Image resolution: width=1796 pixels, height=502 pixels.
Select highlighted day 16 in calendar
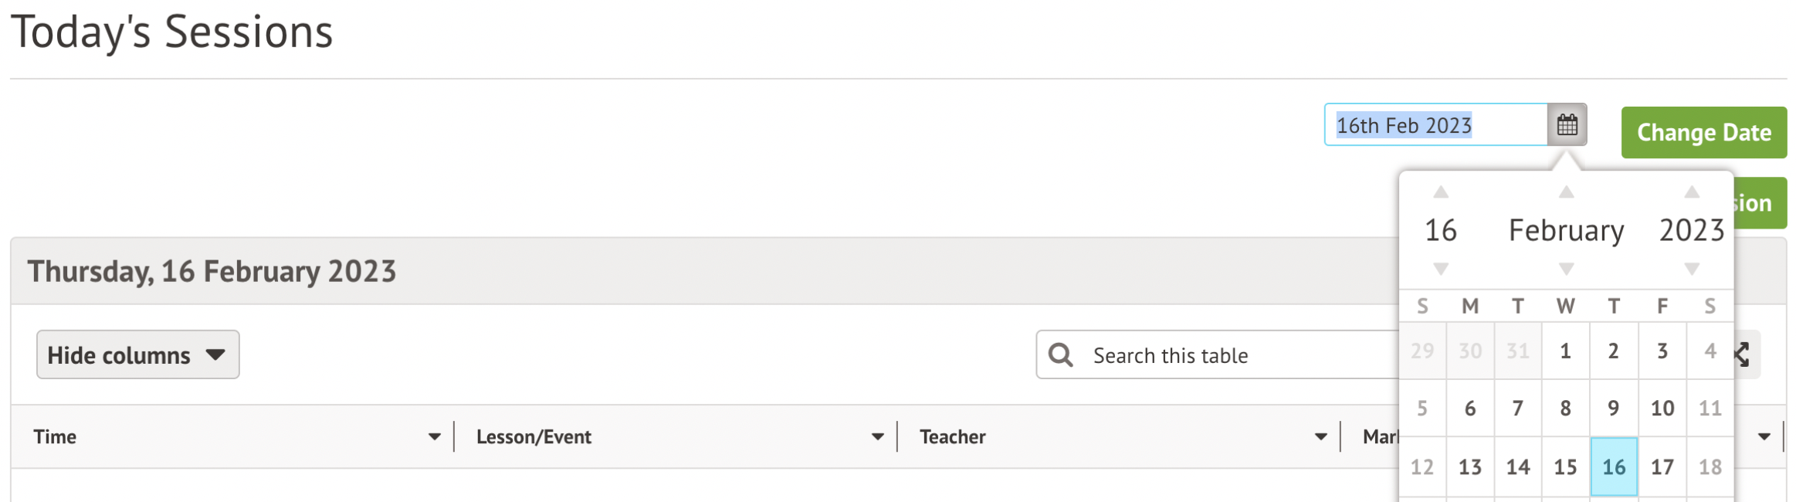click(1614, 467)
